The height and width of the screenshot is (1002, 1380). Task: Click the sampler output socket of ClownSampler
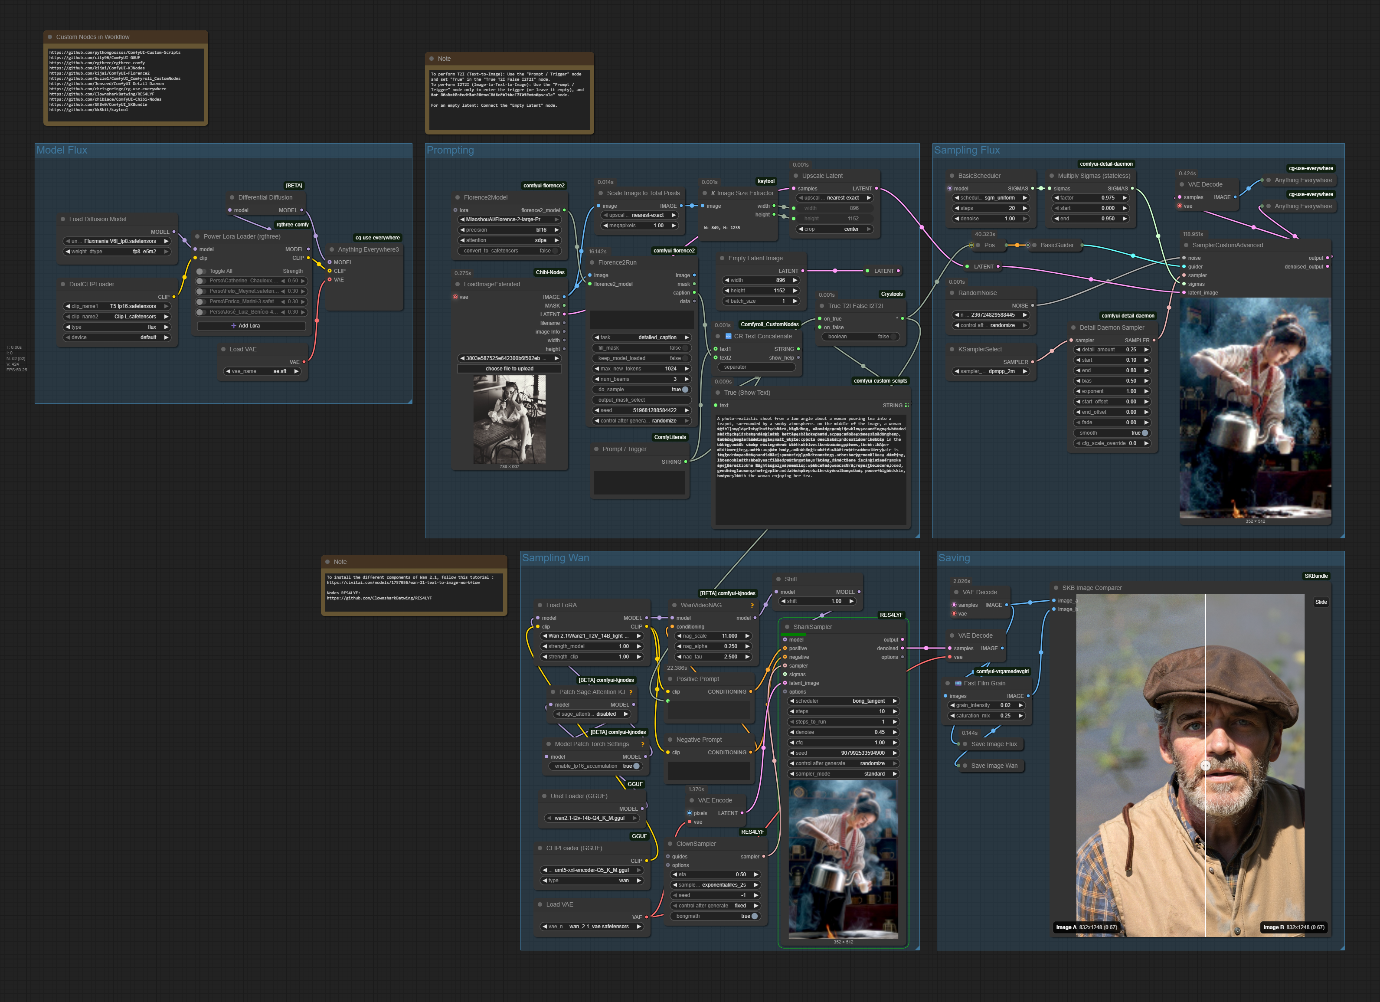click(764, 857)
